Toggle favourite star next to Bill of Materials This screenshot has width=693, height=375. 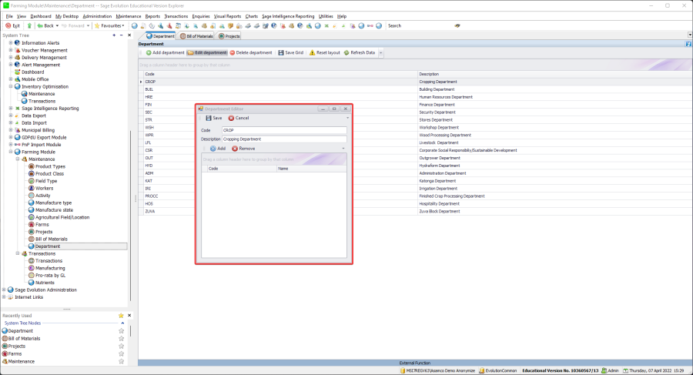click(x=121, y=339)
